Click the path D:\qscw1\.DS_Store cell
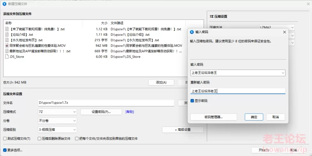 pos(126,56)
